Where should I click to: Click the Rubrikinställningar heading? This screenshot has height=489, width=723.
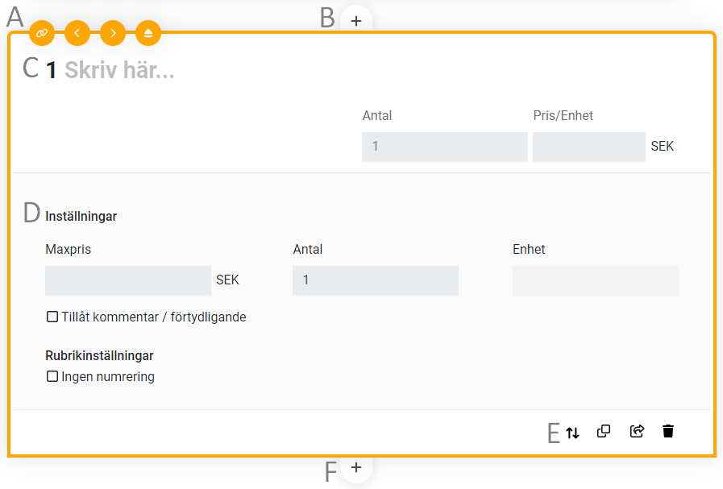tap(100, 355)
